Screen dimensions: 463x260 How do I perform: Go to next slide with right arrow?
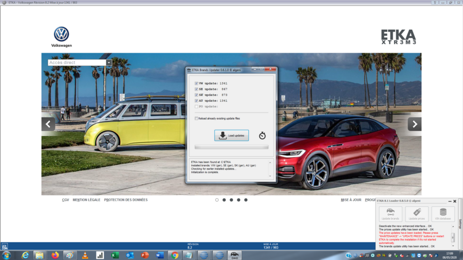point(415,124)
